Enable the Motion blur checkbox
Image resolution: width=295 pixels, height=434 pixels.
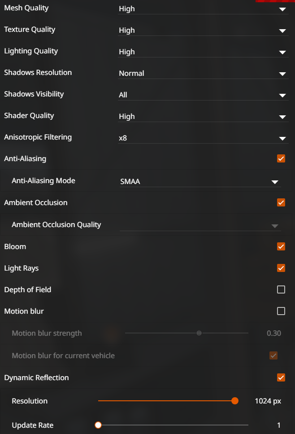(x=281, y=311)
